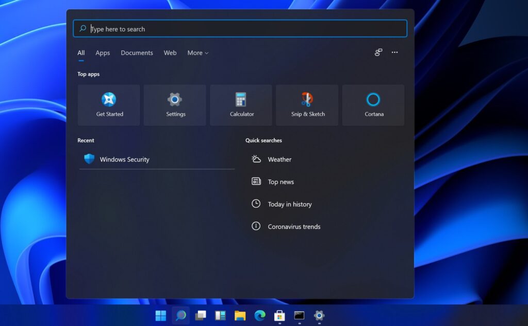This screenshot has width=528, height=326.
Task: Choose the Coronavirus trends quick search
Action: pos(294,226)
